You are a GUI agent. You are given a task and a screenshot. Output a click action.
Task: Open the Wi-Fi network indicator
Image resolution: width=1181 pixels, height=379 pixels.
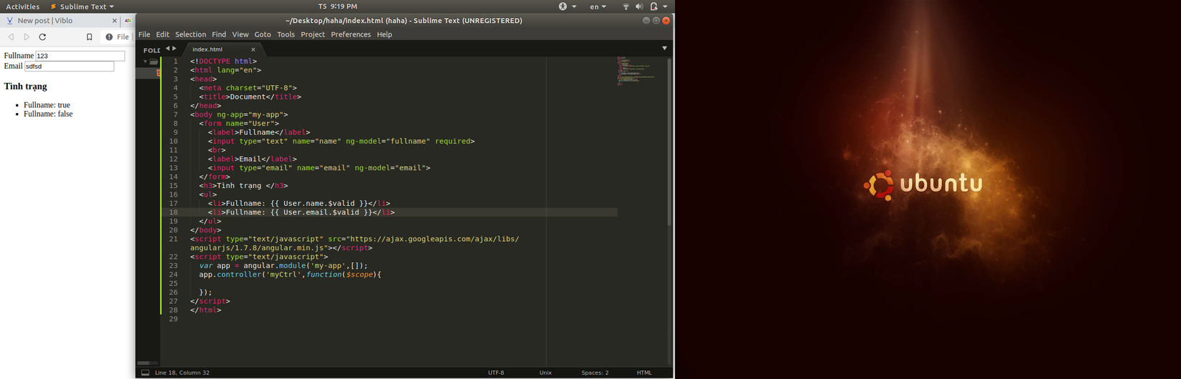(626, 6)
